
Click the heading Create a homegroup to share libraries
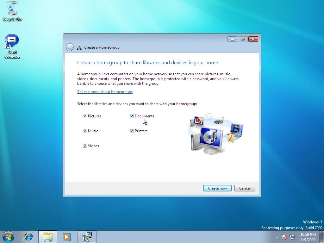(x=147, y=63)
